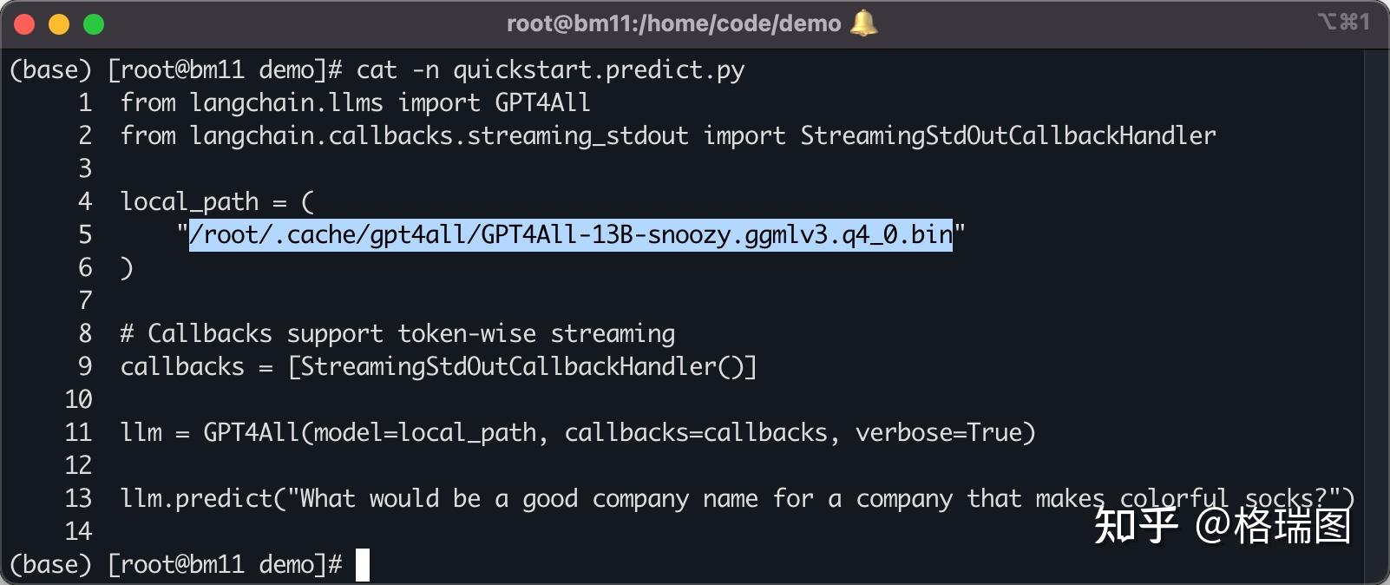Click the green fullscreen window button
The image size is (1390, 585).
pyautogui.click(x=94, y=24)
